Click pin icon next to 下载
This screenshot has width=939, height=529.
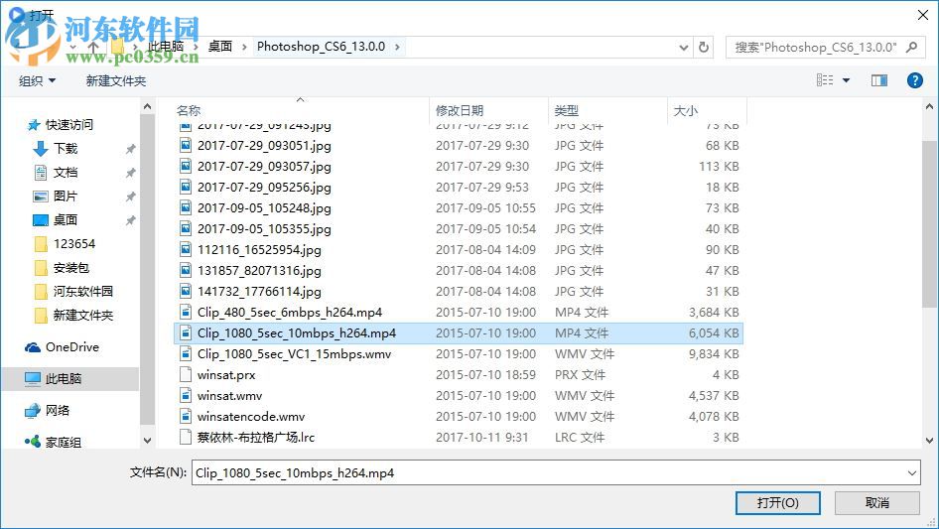(x=130, y=149)
